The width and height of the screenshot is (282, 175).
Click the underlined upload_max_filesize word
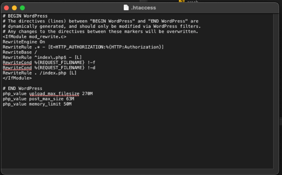pos(54,94)
